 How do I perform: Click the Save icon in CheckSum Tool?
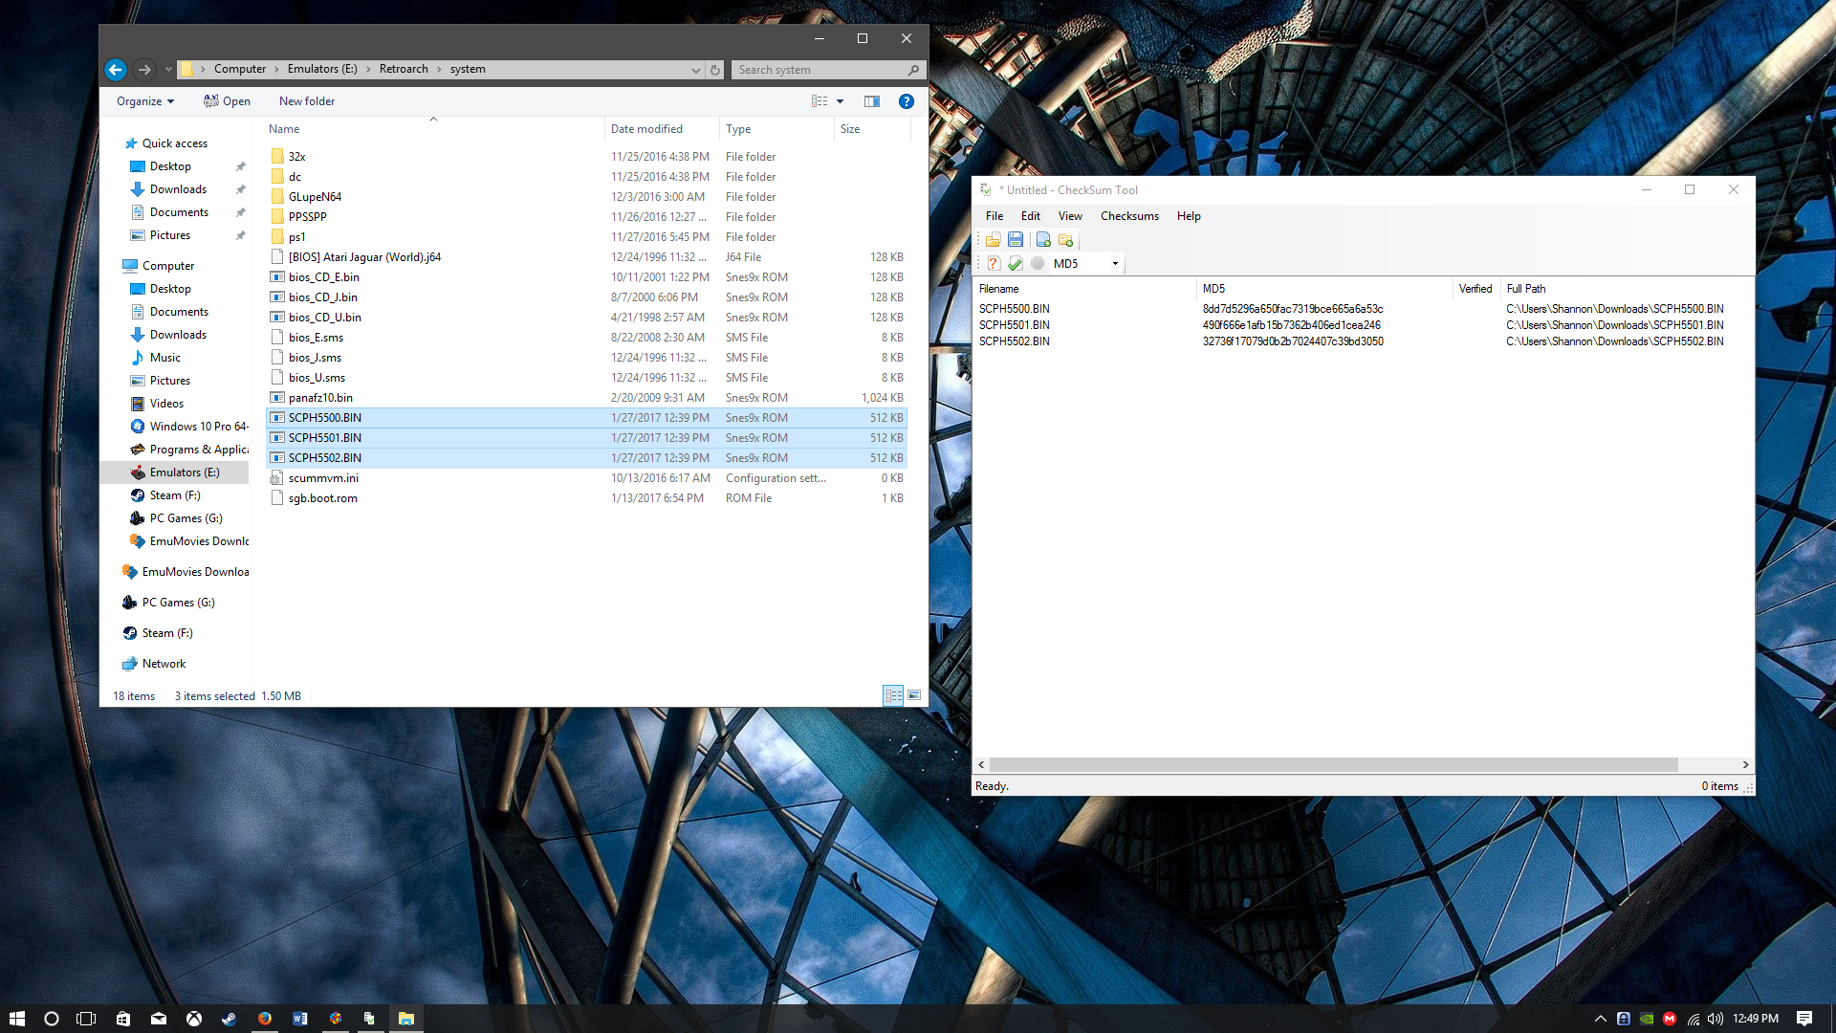pos(1016,240)
